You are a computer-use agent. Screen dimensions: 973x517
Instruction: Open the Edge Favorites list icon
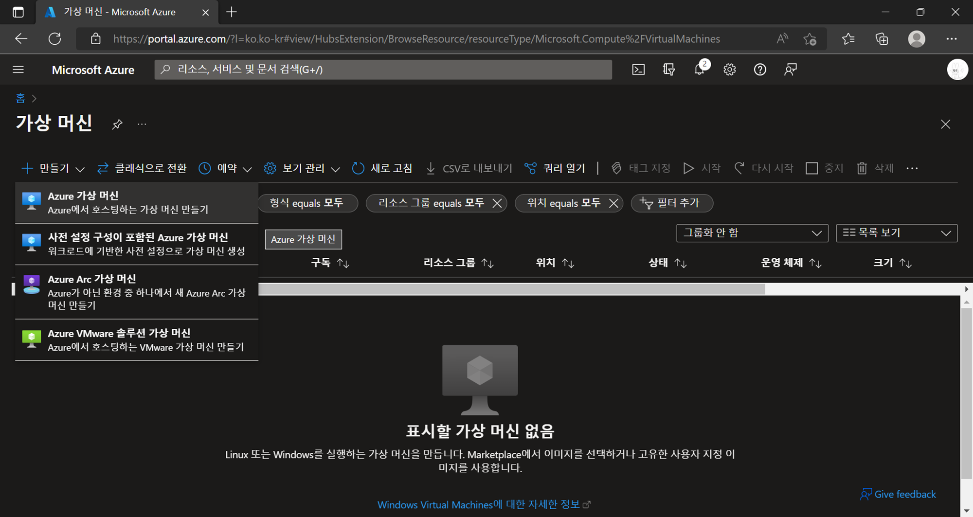[848, 39]
